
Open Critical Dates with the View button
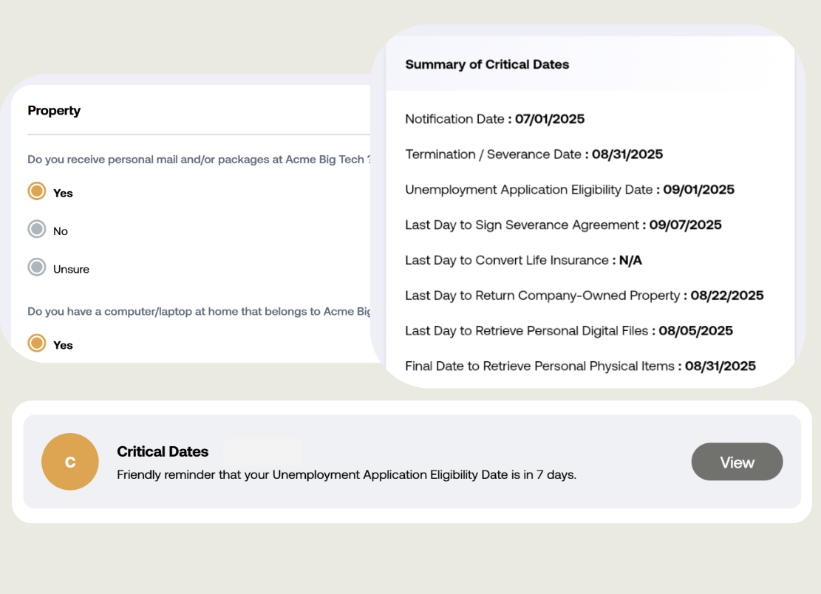click(737, 462)
